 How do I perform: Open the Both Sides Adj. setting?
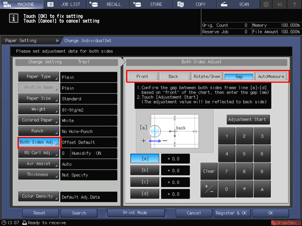point(39,142)
